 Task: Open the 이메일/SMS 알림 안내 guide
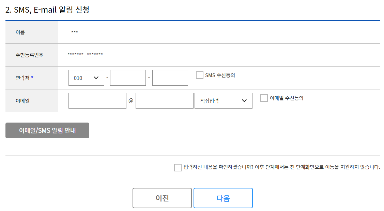click(47, 130)
